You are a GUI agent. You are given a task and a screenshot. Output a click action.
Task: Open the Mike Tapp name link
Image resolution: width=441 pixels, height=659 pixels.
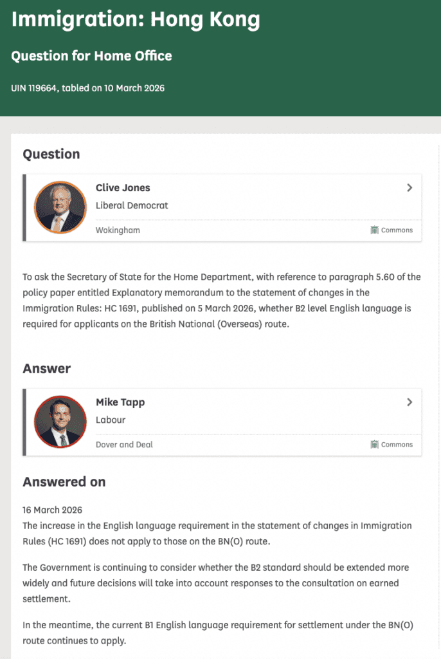(x=120, y=402)
